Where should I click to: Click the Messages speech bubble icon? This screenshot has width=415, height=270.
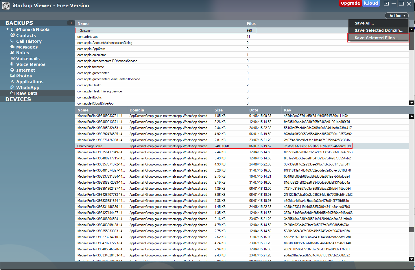12,47
